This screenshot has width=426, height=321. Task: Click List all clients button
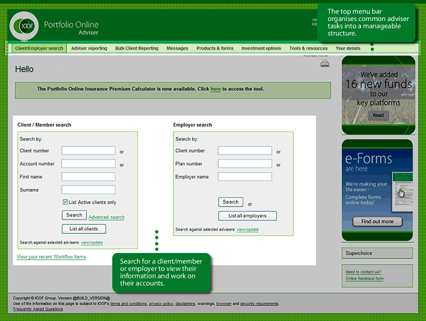coord(84,229)
